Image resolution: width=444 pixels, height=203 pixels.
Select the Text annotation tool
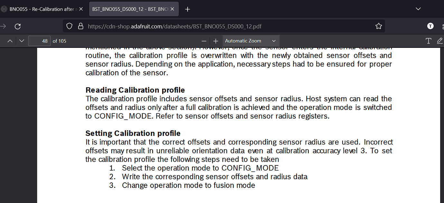pos(428,41)
